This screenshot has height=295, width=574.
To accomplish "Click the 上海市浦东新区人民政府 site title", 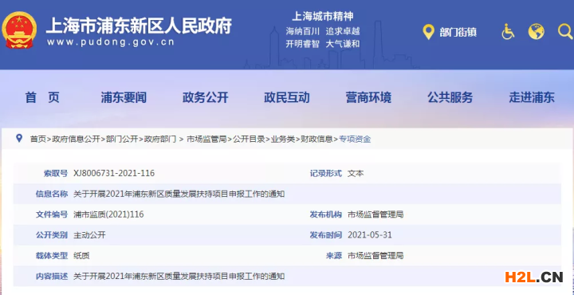I will pyautogui.click(x=139, y=26).
